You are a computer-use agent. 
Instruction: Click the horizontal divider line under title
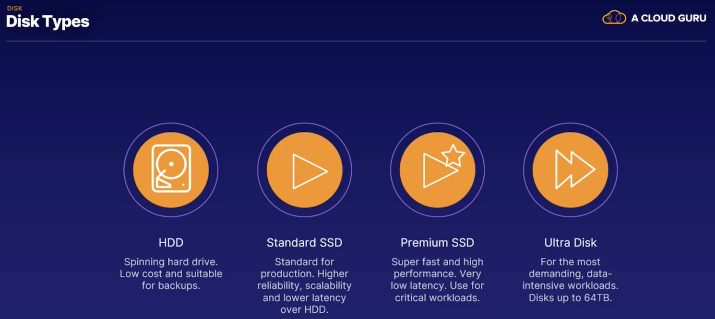[356, 41]
